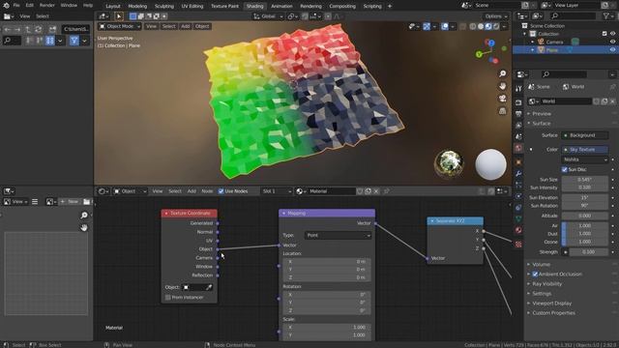This screenshot has width=619, height=348.
Task: Click Background surface shader button
Action: pos(585,135)
